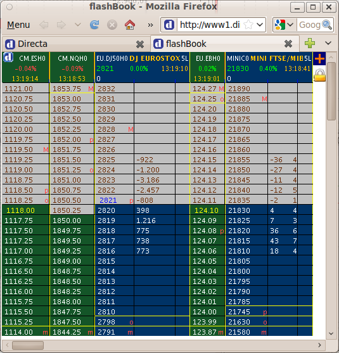
Task: Click Eurostoxx price level 2820
Action: point(106,210)
